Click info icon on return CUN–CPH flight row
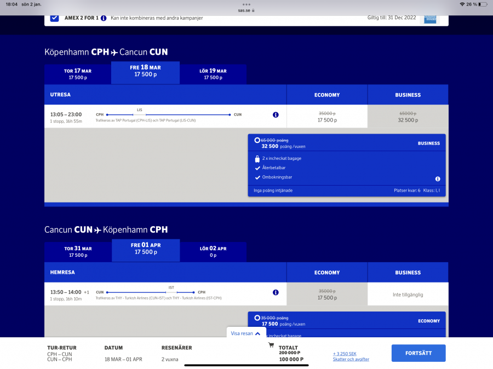The height and width of the screenshot is (369, 493). (x=276, y=292)
